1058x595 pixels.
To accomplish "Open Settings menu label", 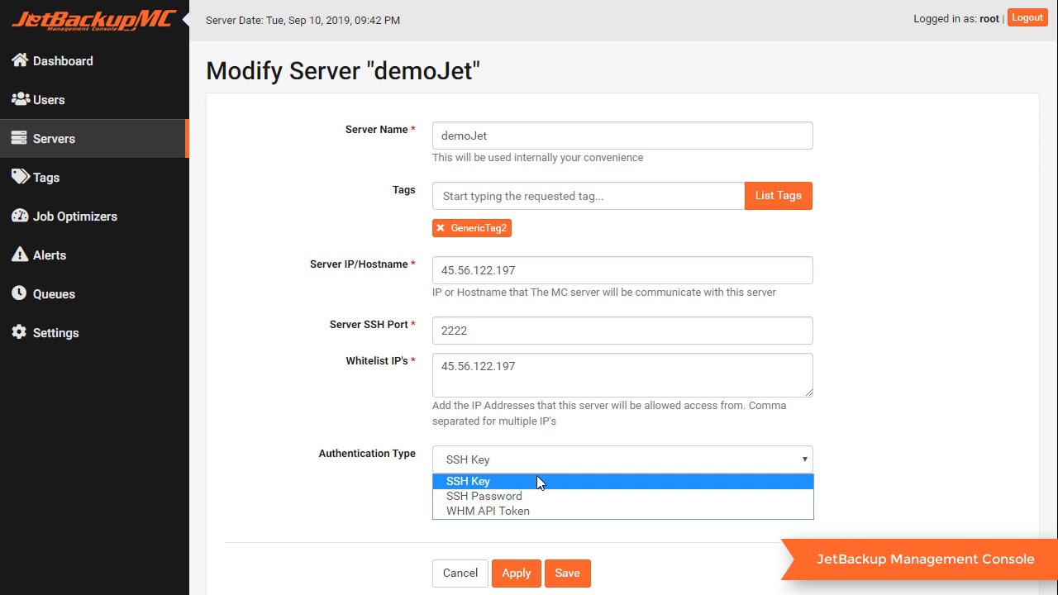I will pyautogui.click(x=55, y=333).
